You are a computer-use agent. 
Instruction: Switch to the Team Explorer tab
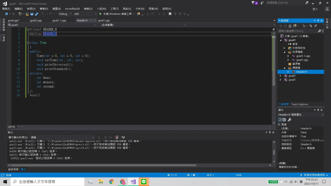pos(300,104)
